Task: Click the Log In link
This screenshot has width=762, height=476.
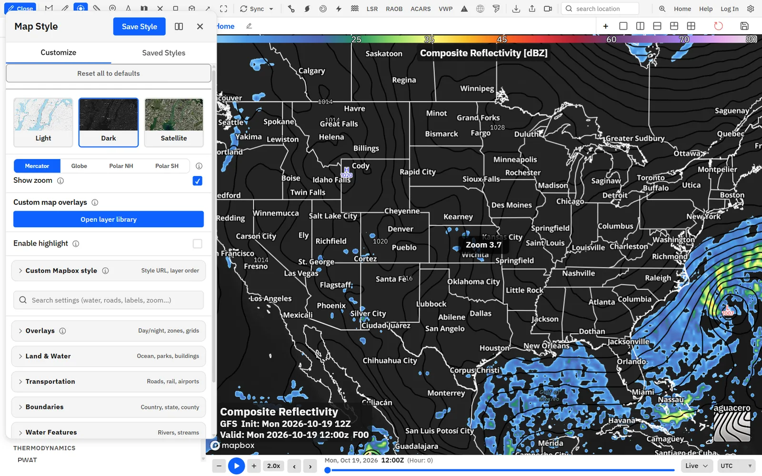Action: [x=729, y=9]
